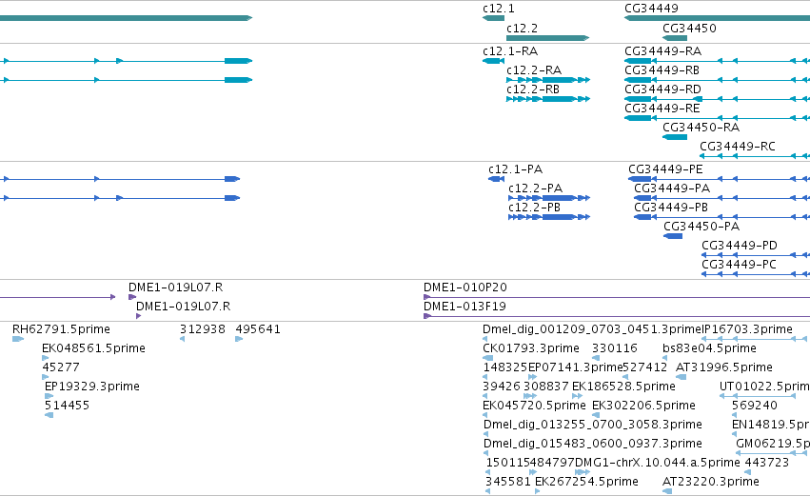Click feature 312938

pos(183,339)
